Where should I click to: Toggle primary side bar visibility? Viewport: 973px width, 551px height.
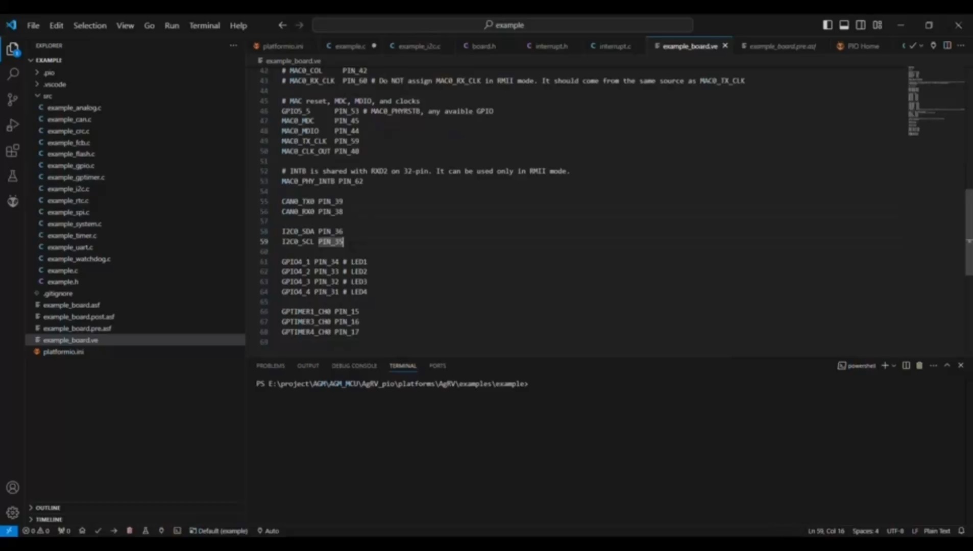click(x=828, y=25)
